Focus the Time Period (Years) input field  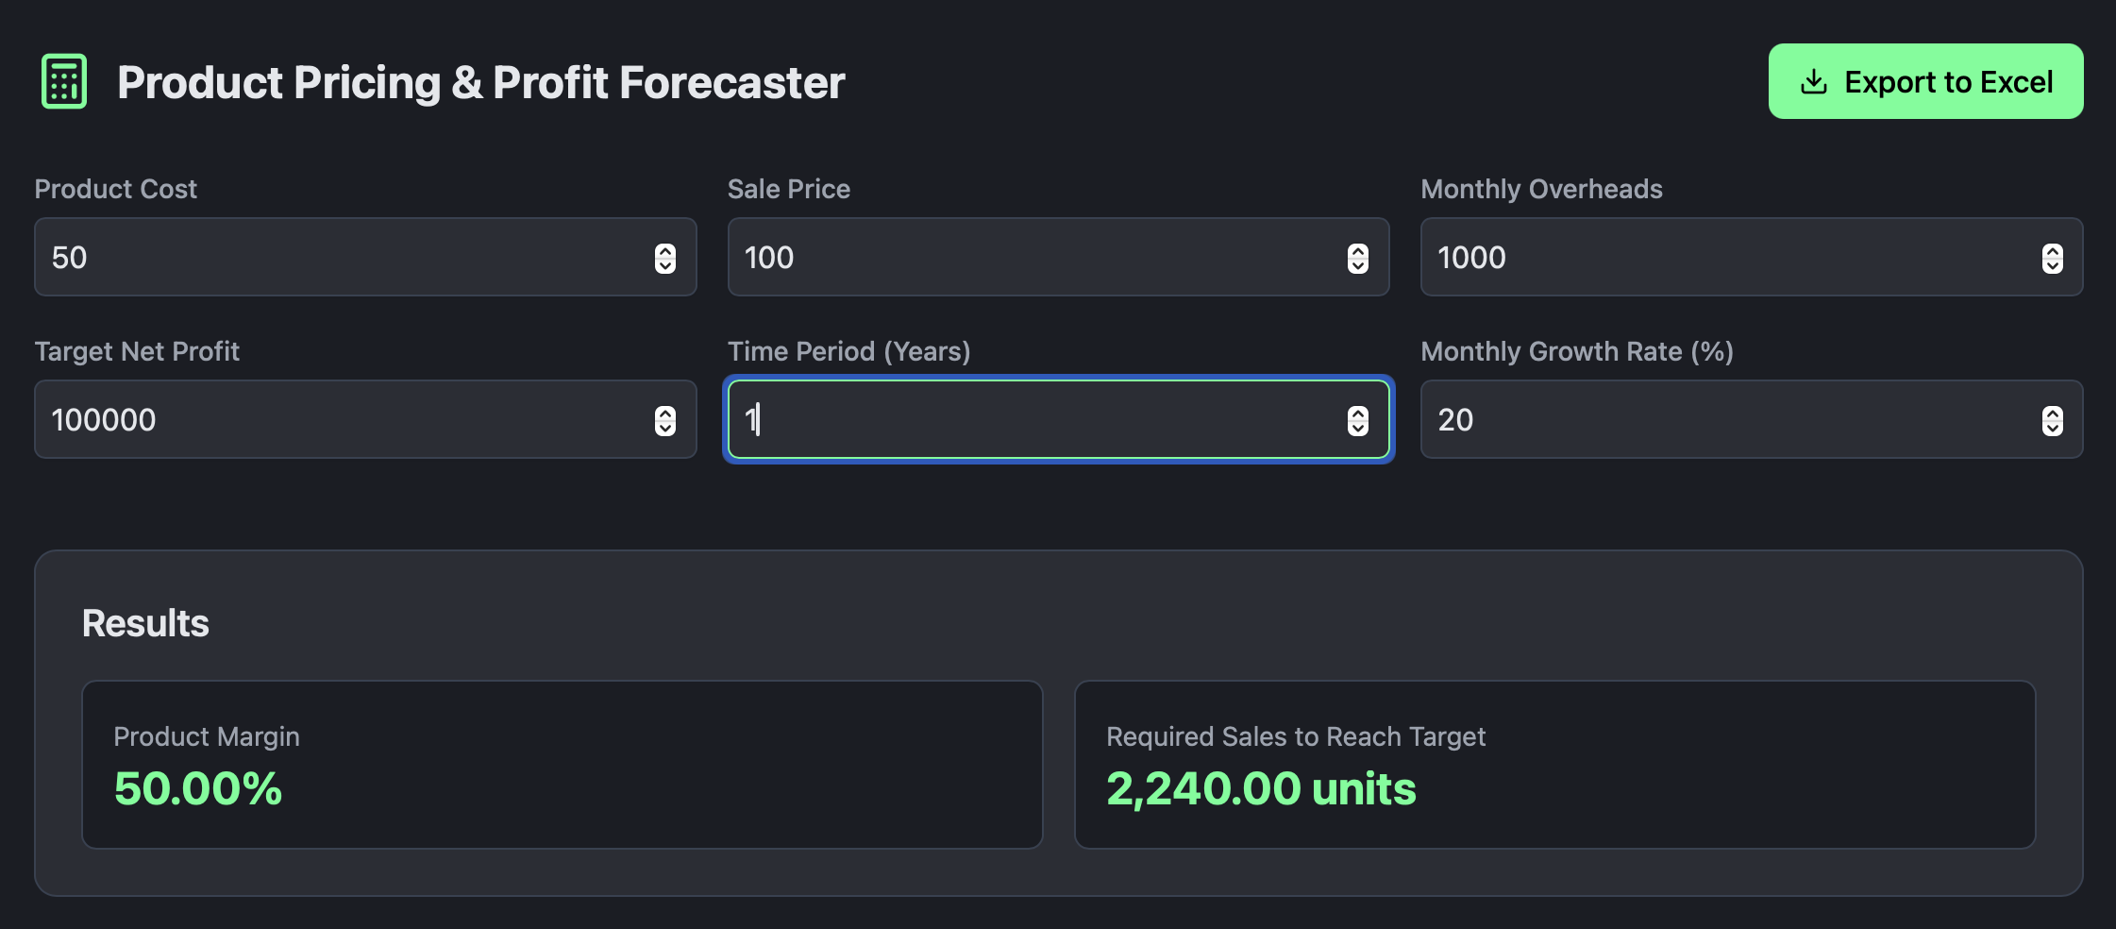(1058, 419)
